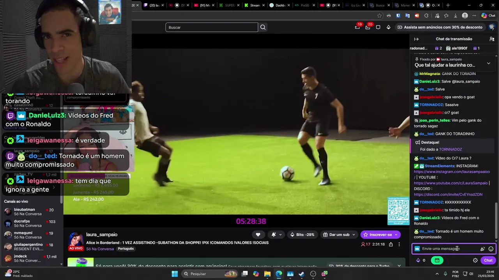Claim the green channel points bonus chest
Viewport: 499px width, 280px height.
(x=437, y=261)
